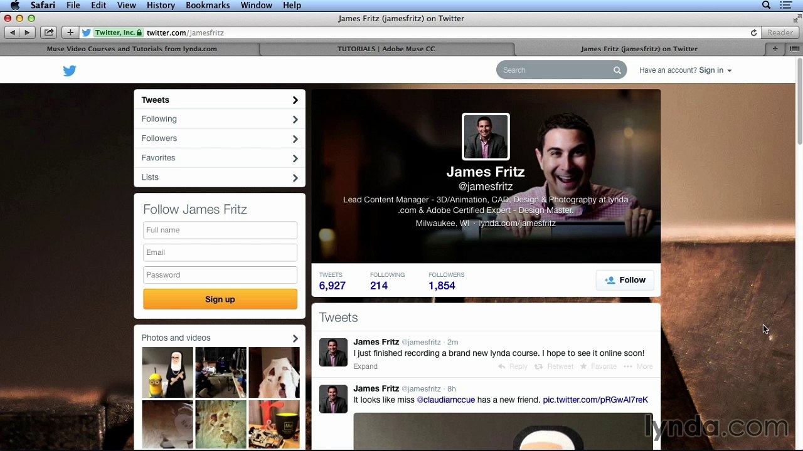
Task: Favorite the latest tweet
Action: 598,366
